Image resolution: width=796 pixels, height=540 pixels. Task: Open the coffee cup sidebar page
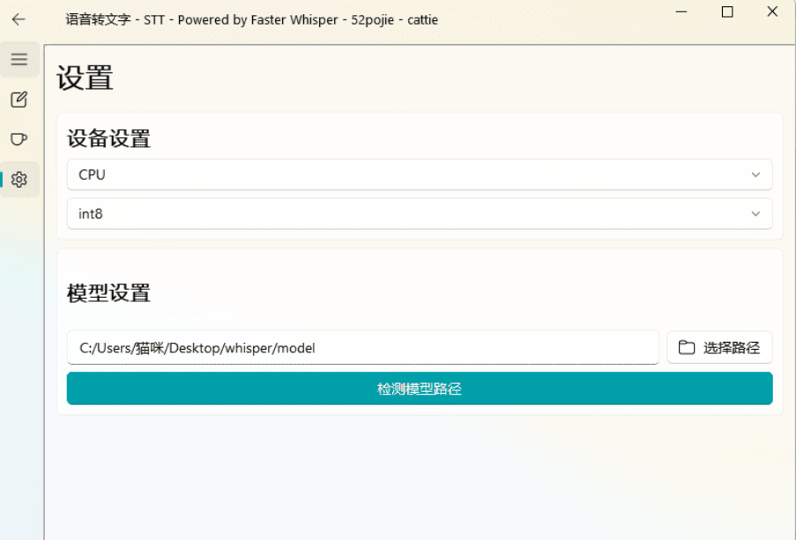coord(19,139)
